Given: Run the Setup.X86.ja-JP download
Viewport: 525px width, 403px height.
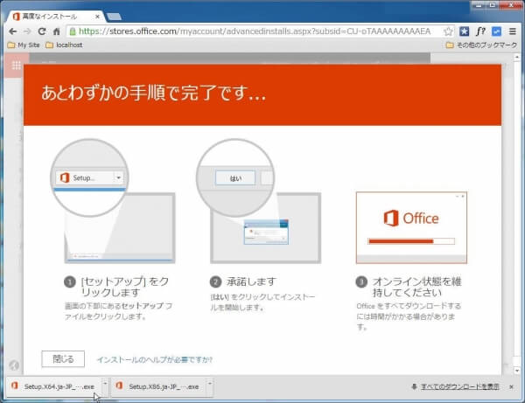Looking at the screenshot, I should (158, 386).
